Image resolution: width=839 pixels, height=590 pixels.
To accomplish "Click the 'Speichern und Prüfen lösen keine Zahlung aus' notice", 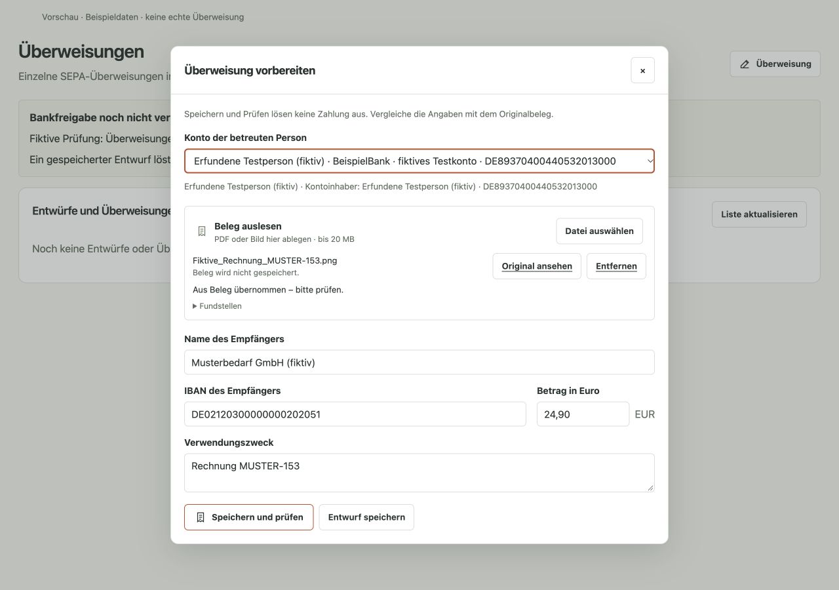I will 368,114.
